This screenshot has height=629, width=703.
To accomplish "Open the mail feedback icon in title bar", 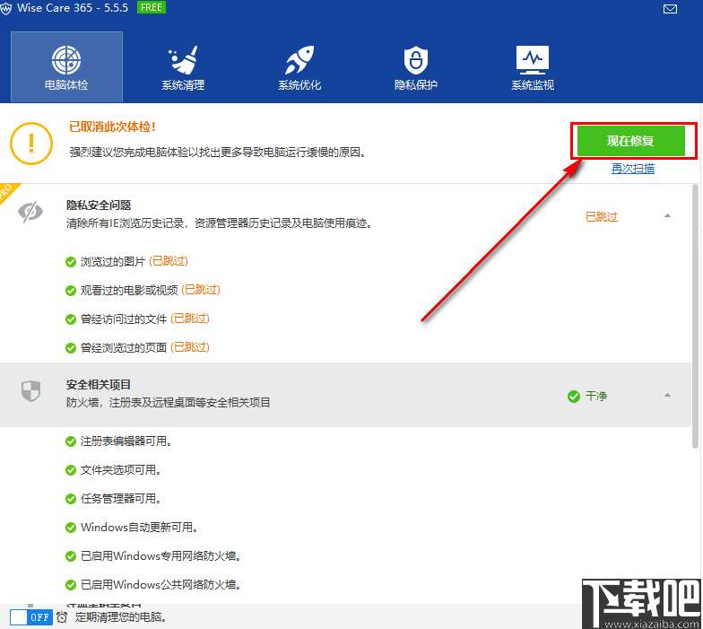I will pyautogui.click(x=670, y=9).
